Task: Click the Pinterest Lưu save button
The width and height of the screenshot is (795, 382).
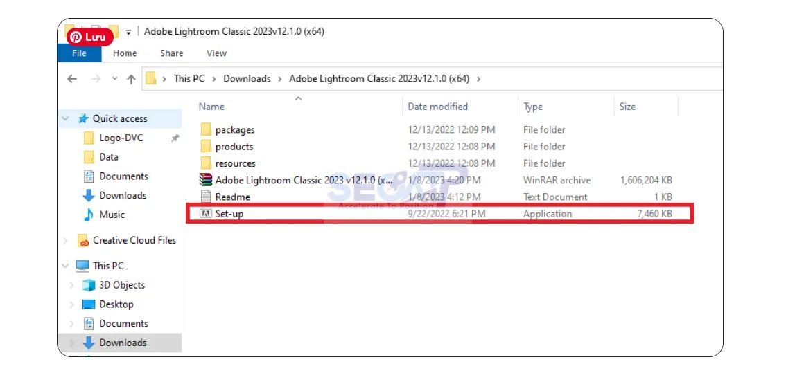Action: 89,37
